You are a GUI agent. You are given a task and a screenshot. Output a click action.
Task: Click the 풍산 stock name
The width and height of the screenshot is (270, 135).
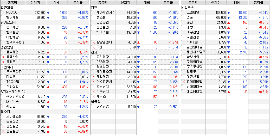click(190, 22)
